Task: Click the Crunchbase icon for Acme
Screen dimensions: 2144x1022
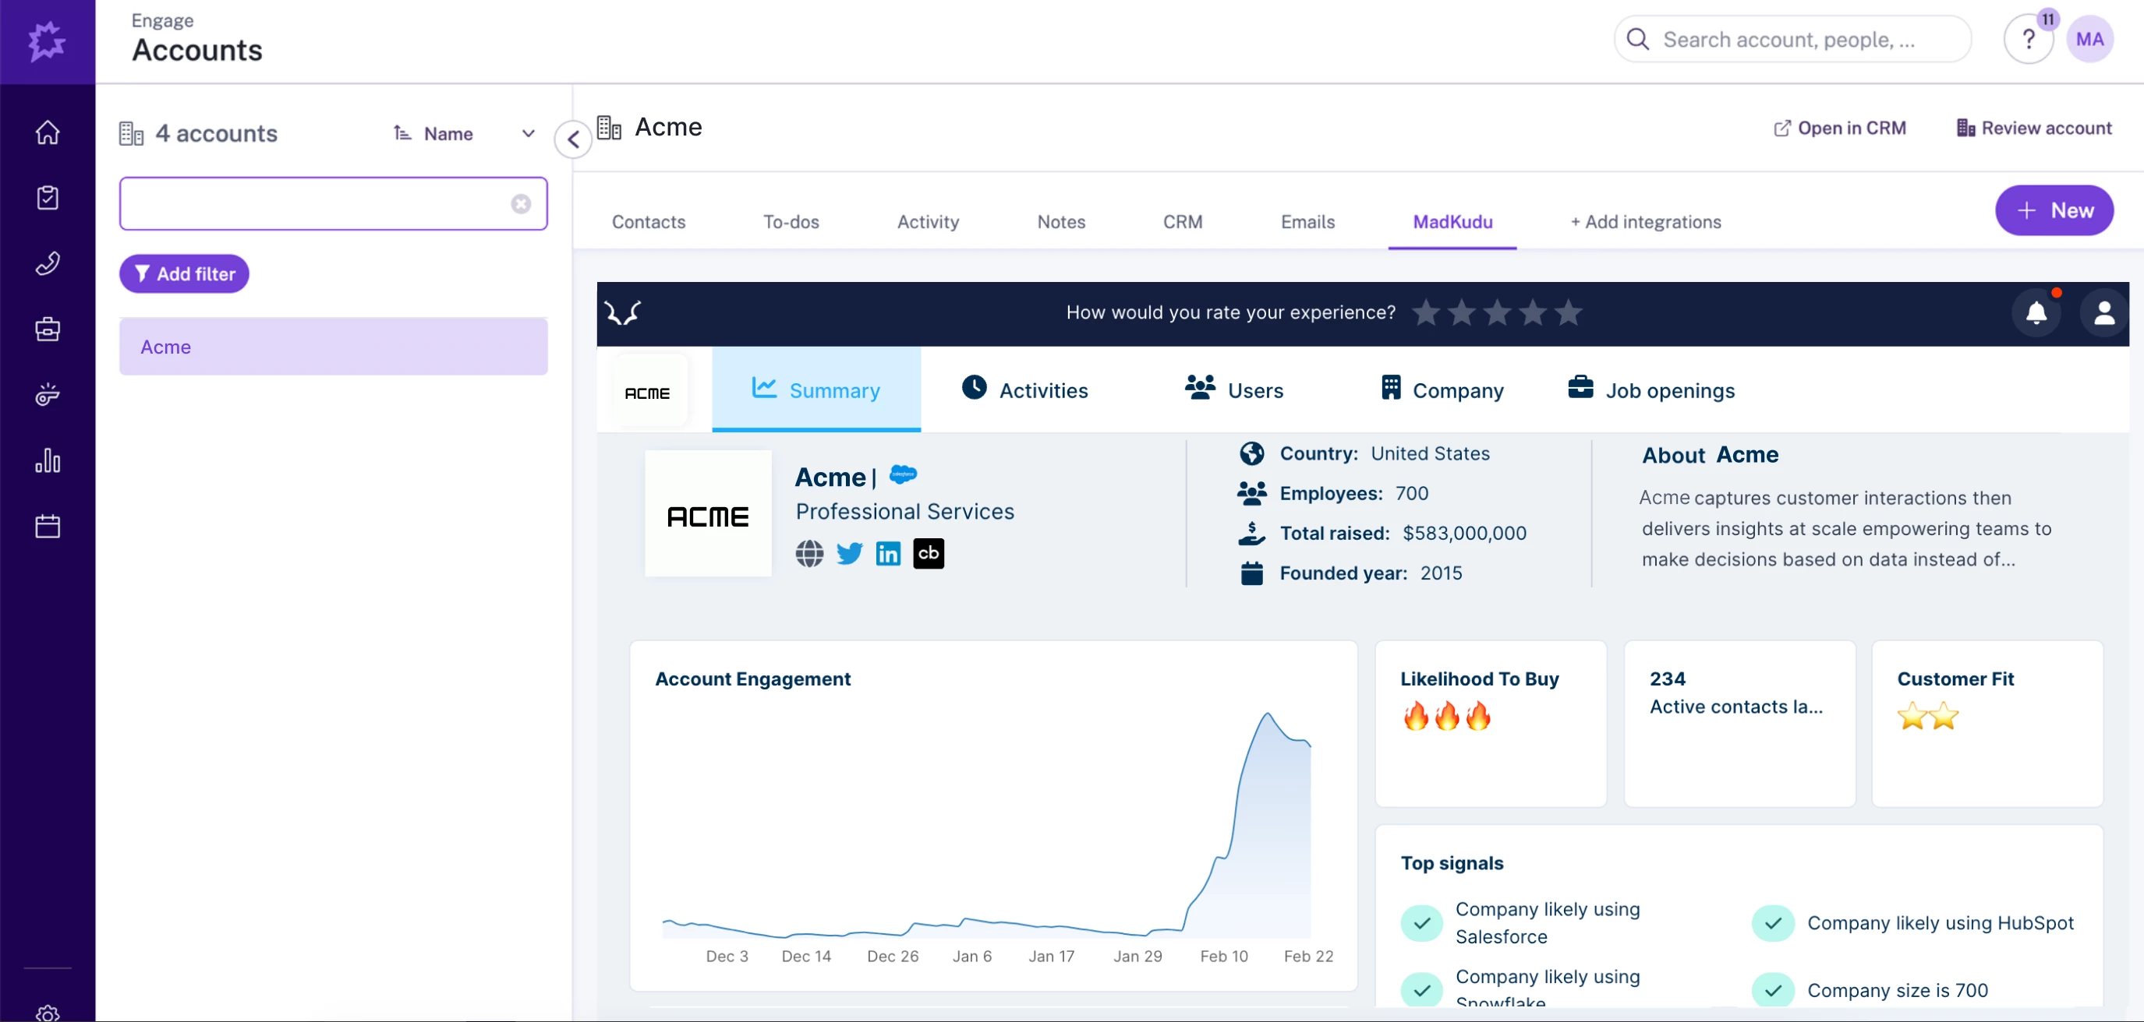Action: point(928,553)
